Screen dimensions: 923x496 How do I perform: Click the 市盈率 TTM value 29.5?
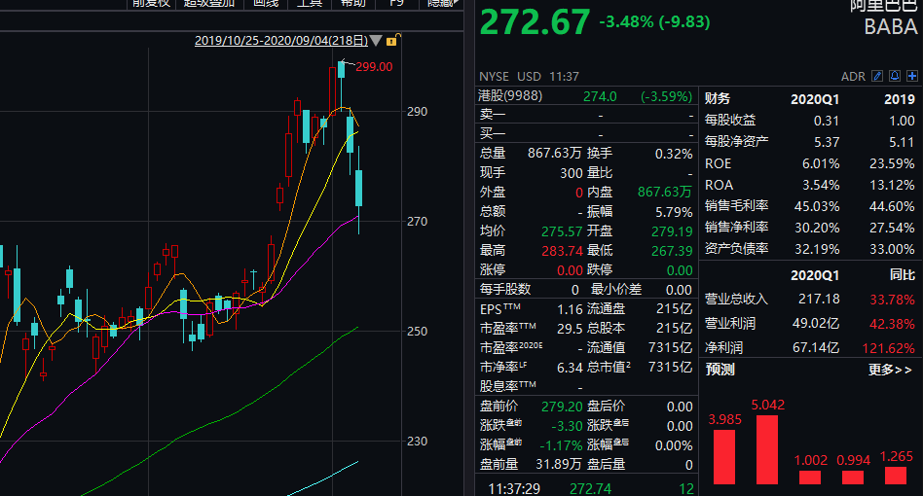tap(570, 329)
